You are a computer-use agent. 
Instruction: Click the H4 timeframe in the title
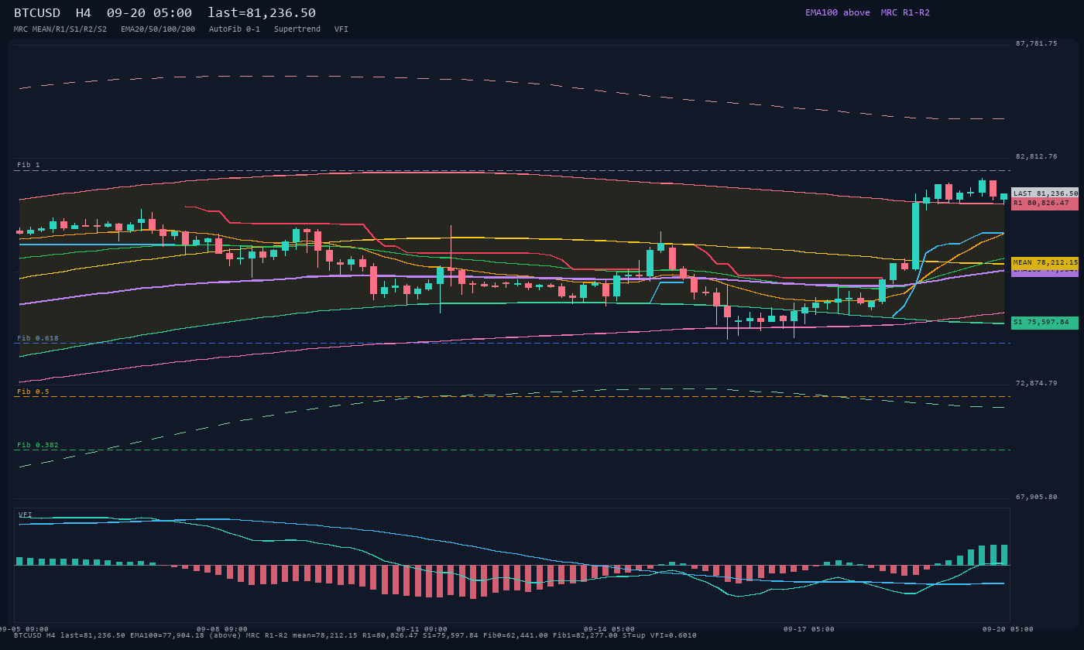pyautogui.click(x=83, y=12)
